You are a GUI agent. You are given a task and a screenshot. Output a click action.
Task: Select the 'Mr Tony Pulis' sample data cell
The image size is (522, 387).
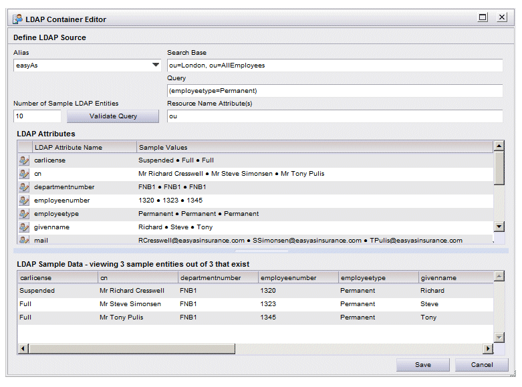click(121, 317)
